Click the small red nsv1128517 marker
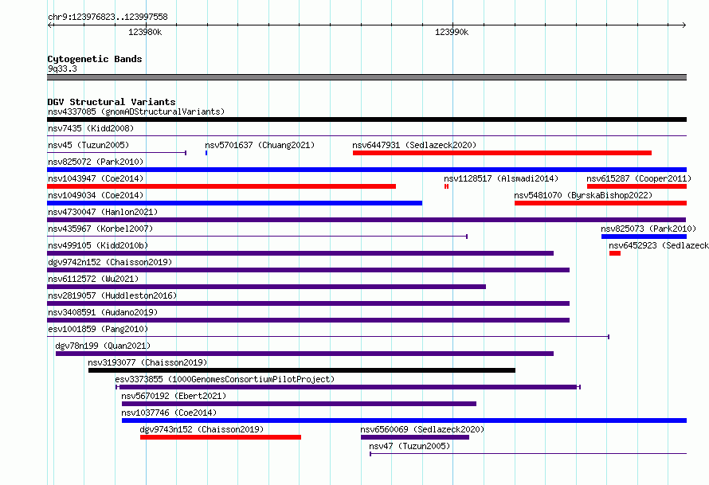Image resolution: width=709 pixels, height=485 pixels. pyautogui.click(x=446, y=186)
